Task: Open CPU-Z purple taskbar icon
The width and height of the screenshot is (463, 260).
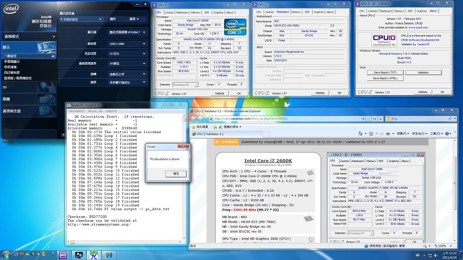Action: pos(63,255)
